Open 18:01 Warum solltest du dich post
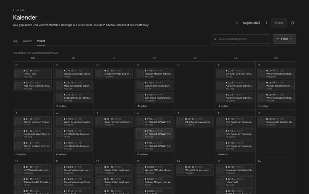 click(x=154, y=86)
